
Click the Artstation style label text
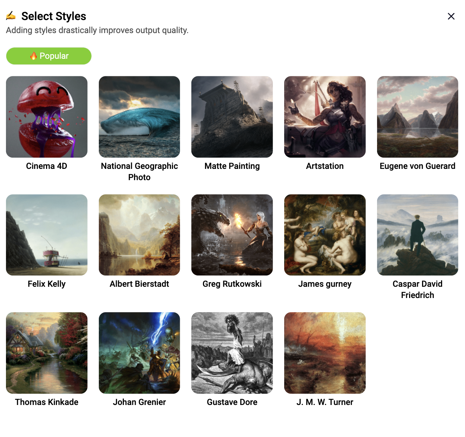pos(325,166)
